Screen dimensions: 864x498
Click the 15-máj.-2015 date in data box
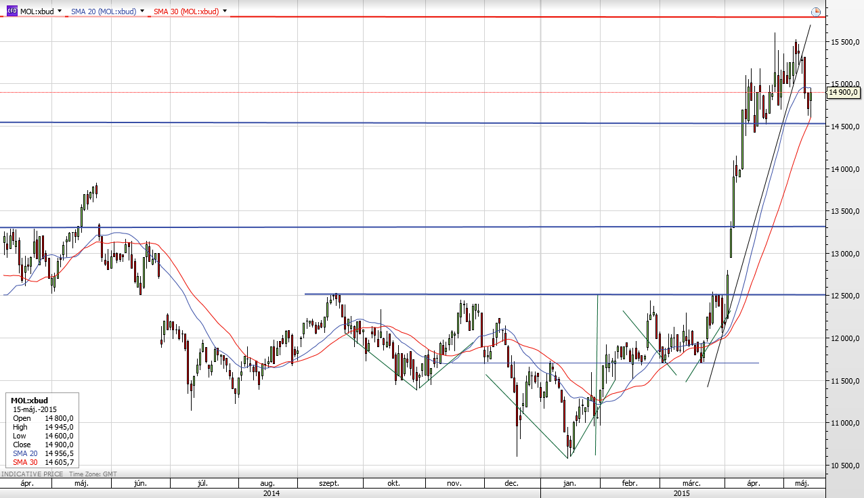tap(35, 409)
